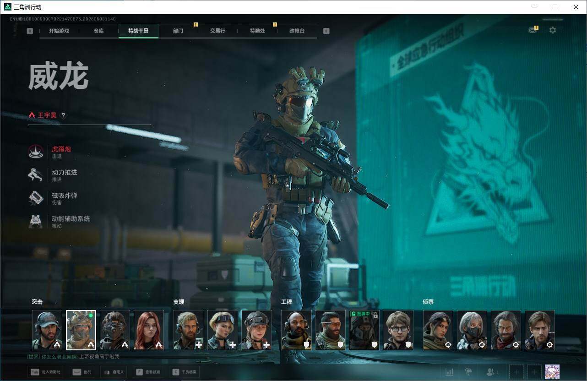Click the F 查看技能 button
587x381 pixels.
[148, 372]
